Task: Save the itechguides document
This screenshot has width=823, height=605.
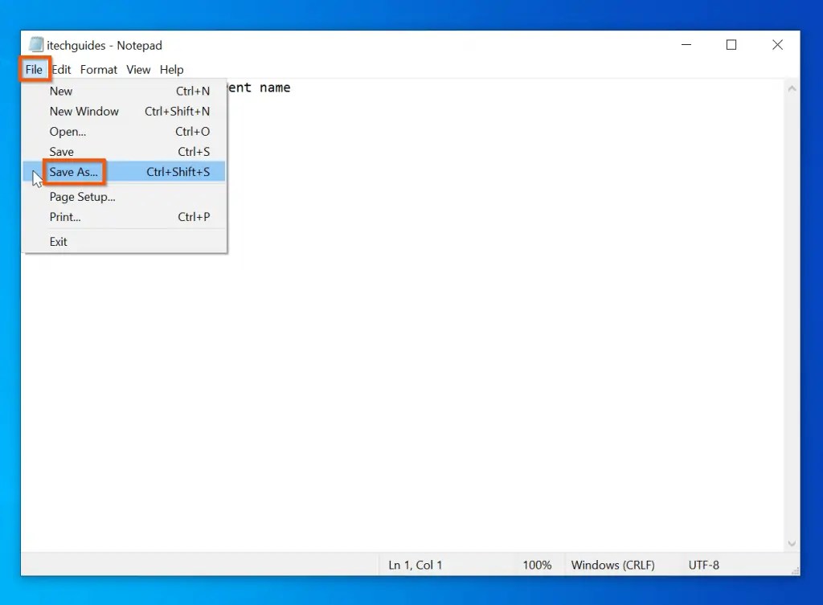Action: click(x=62, y=151)
